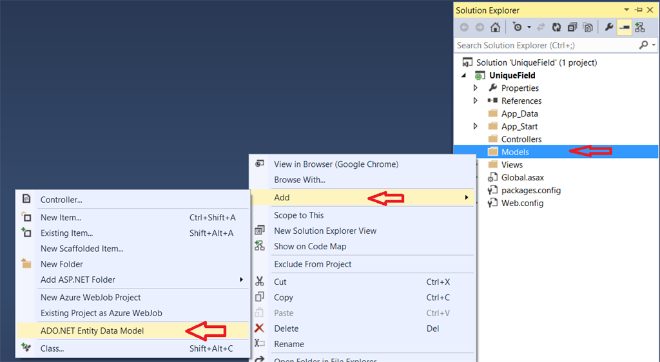
Task: Toggle auto-hide pin on Solution Explorer
Action: pos(639,10)
